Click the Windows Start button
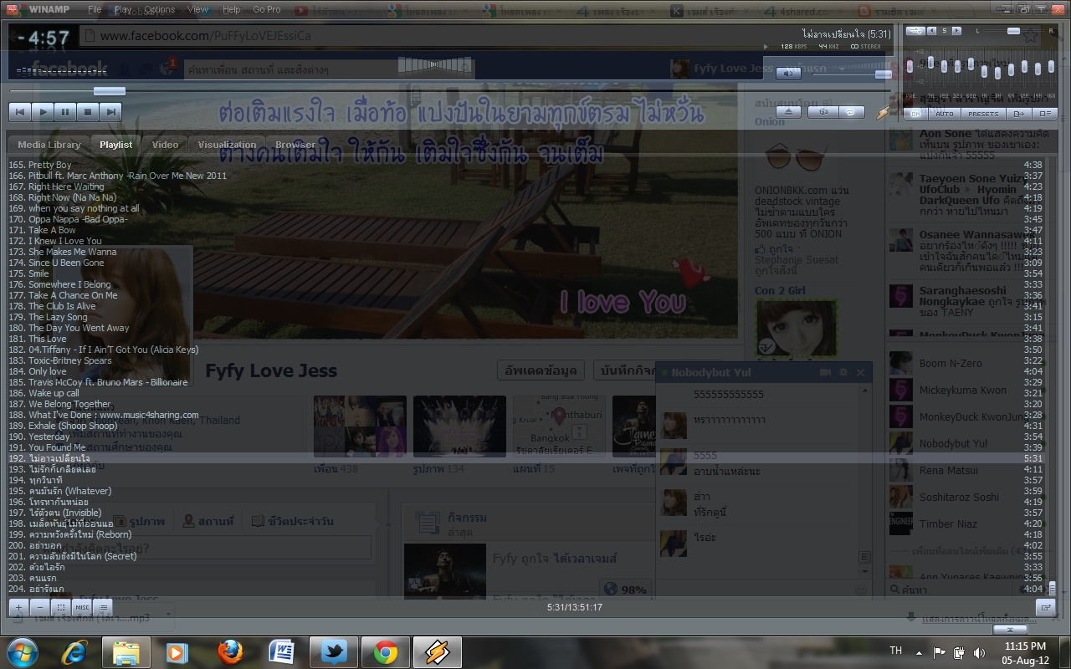 pyautogui.click(x=21, y=651)
